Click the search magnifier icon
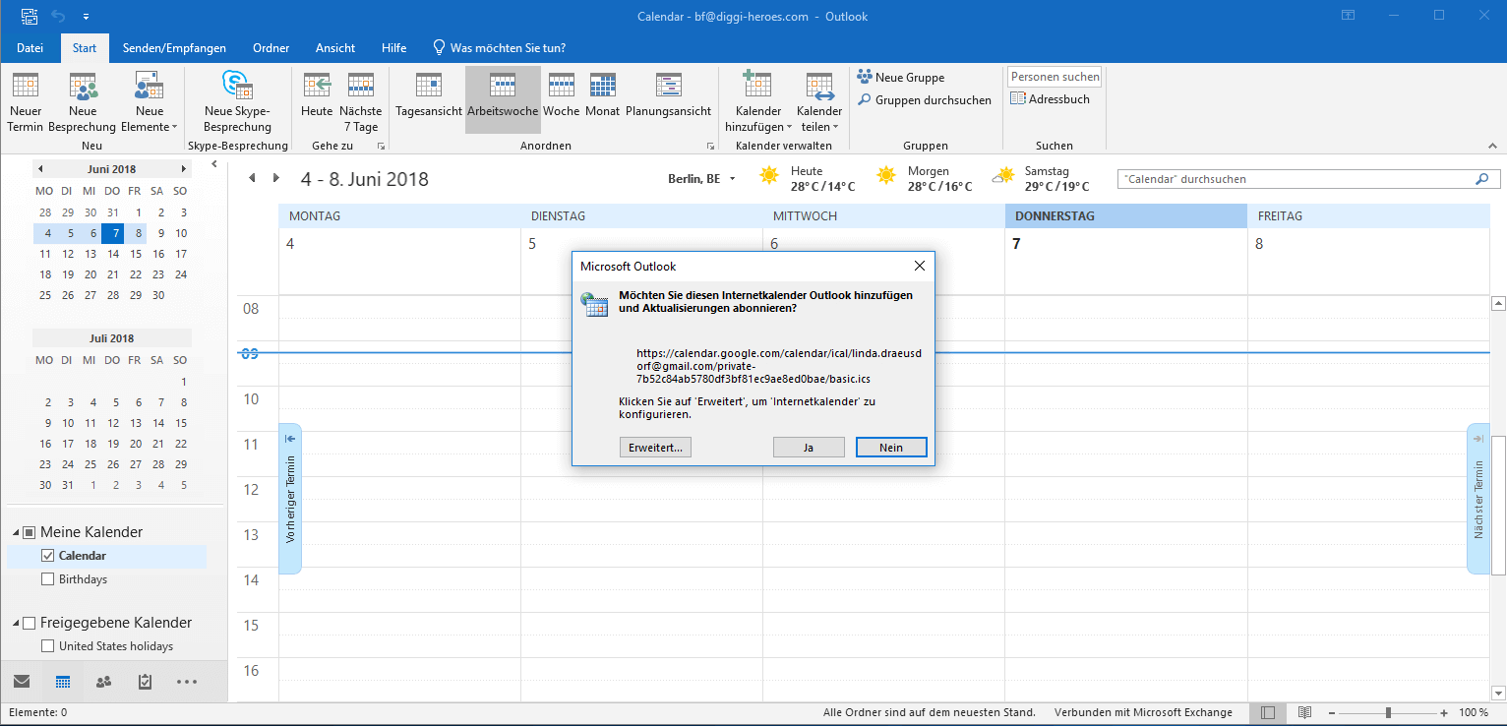 (1481, 179)
